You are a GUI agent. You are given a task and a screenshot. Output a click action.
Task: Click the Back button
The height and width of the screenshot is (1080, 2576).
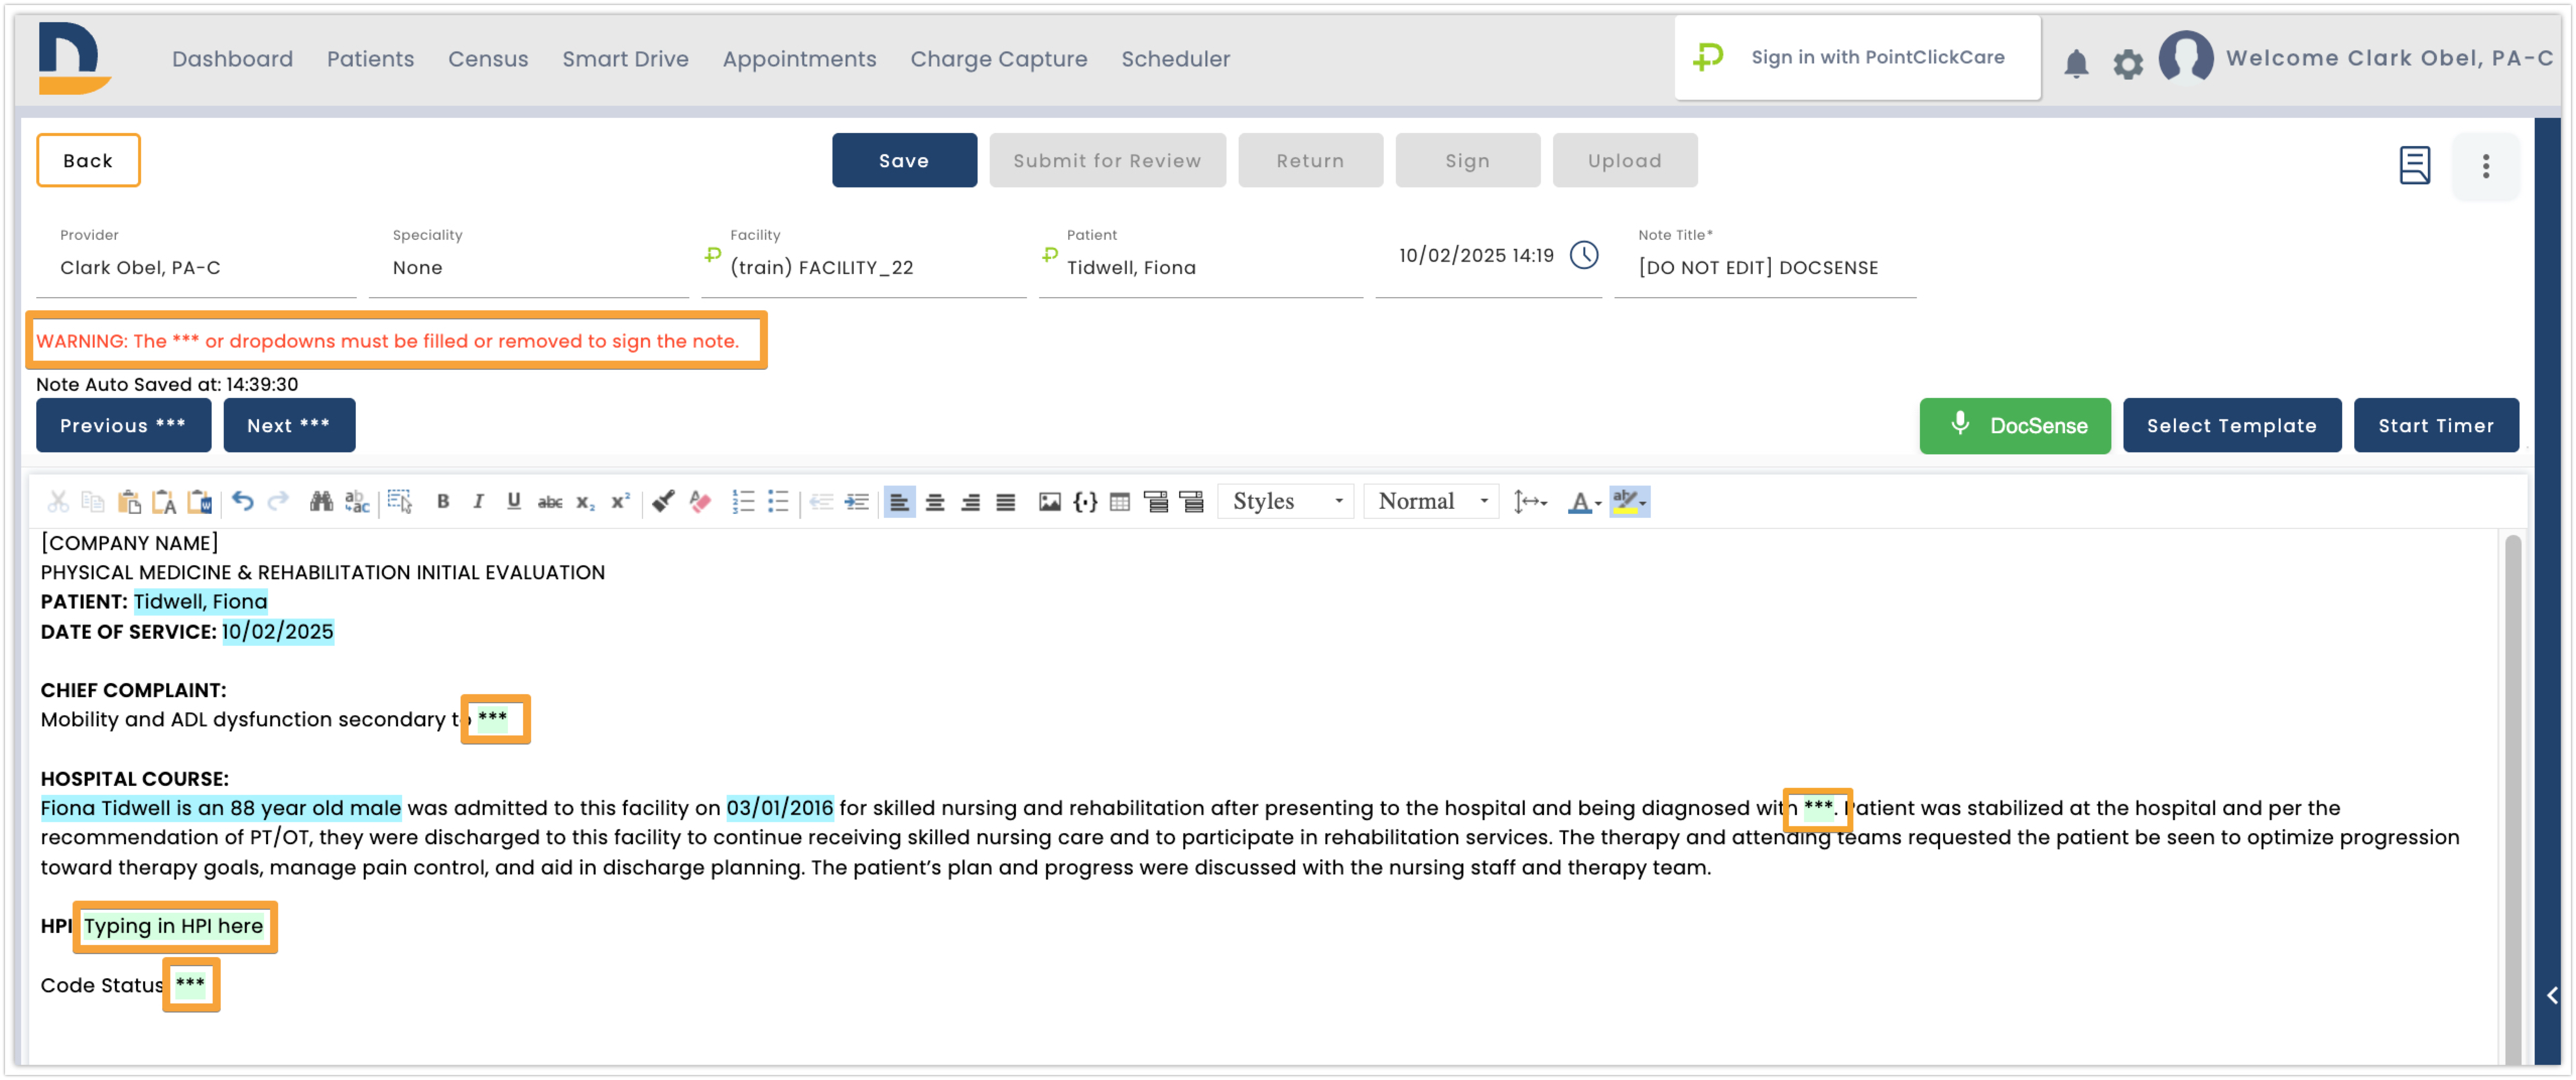88,161
